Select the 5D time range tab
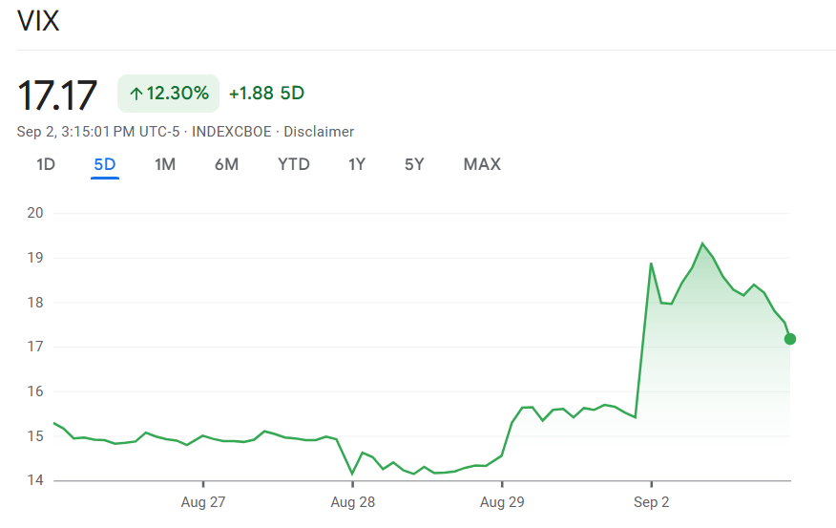This screenshot has height=528, width=836. 105,164
